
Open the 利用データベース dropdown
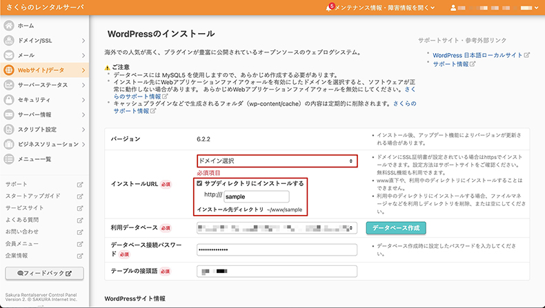[277, 228]
